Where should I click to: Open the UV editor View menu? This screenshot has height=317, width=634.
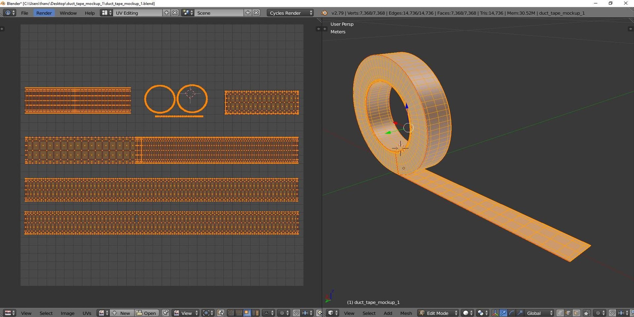(26, 313)
